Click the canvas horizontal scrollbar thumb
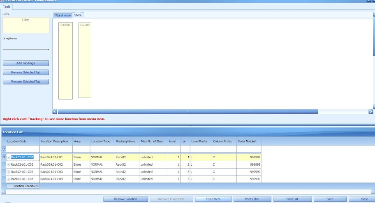The height and width of the screenshot is (203, 375). click(x=188, y=112)
